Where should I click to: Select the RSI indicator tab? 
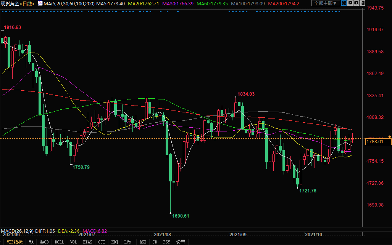[142, 242]
